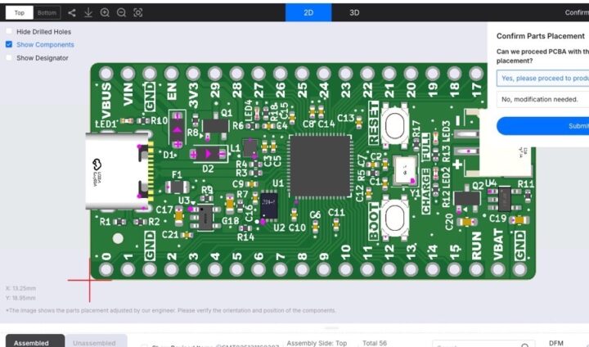Uncheck the Show Components checkbox
589x347 pixels.
(x=9, y=45)
